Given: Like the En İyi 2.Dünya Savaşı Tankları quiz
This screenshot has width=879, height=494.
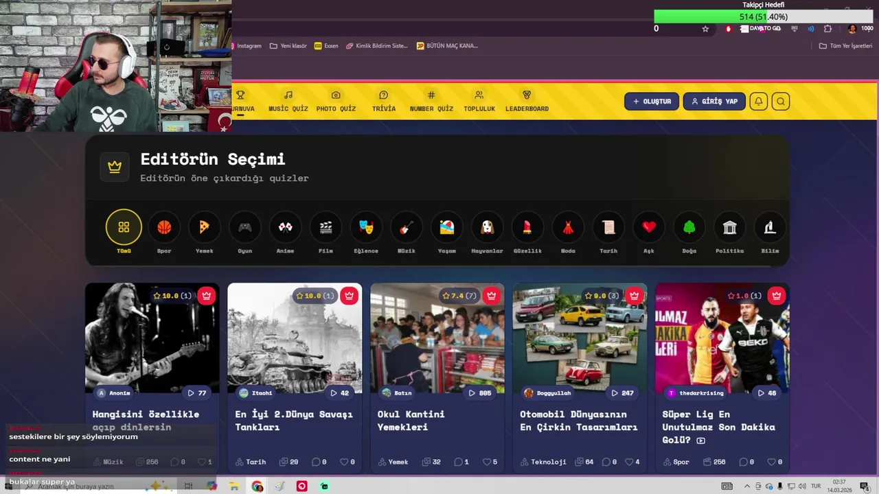Looking at the screenshot, I should tap(347, 462).
